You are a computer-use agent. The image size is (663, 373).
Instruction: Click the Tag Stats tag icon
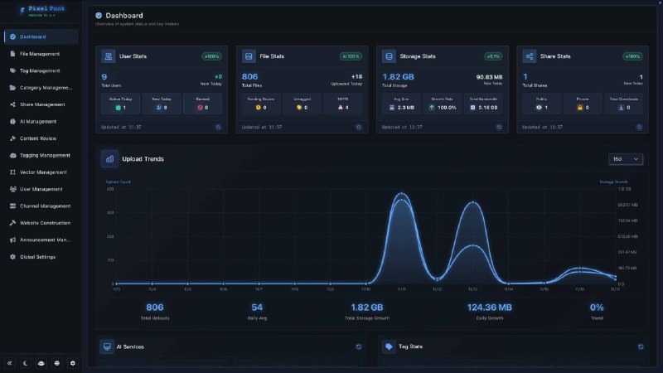389,346
